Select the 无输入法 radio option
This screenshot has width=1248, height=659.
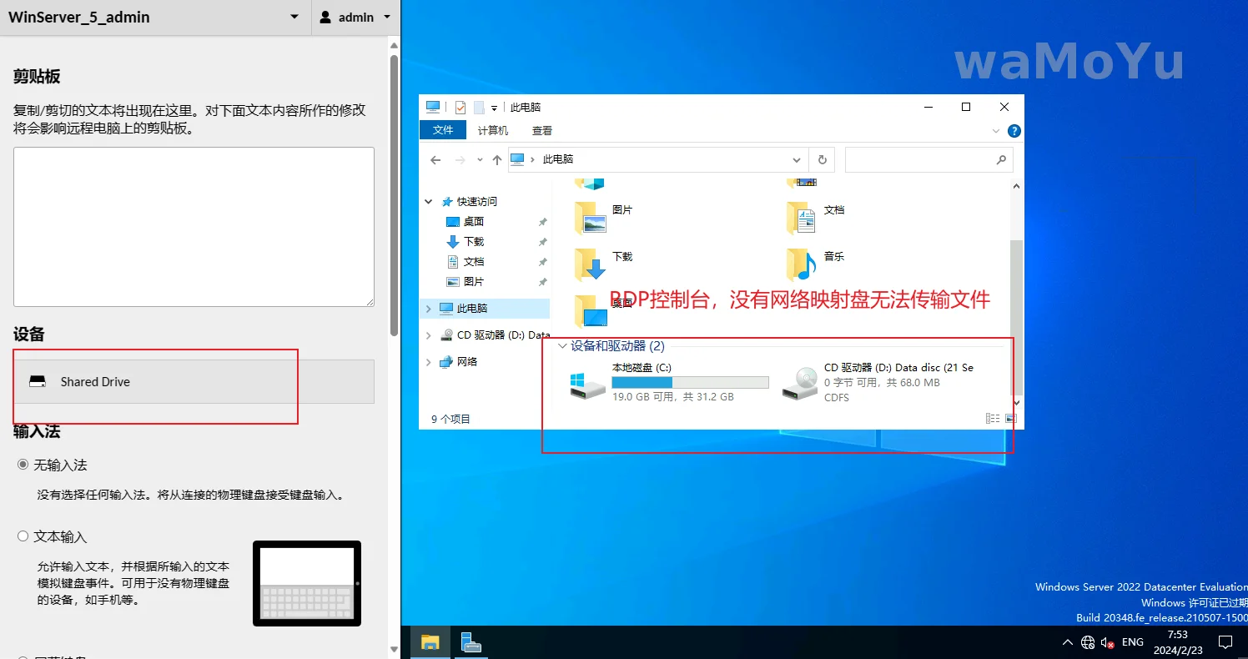click(23, 465)
